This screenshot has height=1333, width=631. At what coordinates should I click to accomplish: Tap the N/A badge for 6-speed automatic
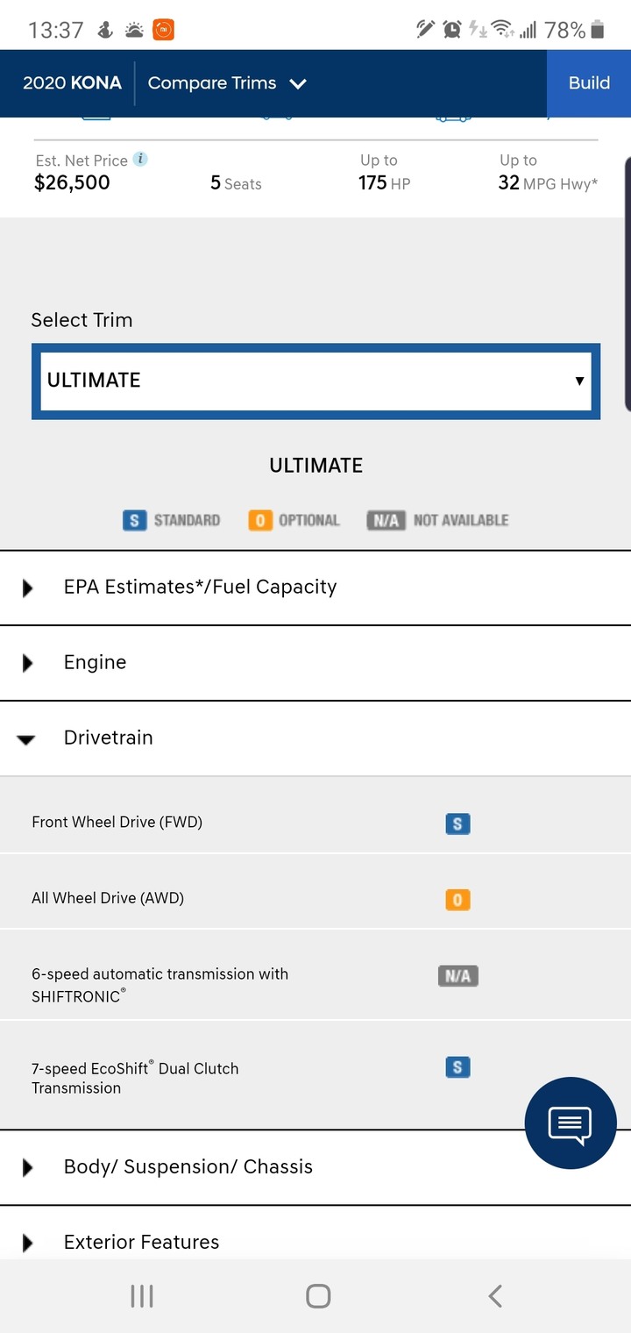[458, 976]
